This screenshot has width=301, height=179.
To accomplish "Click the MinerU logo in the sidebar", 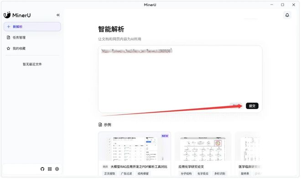I will 17,15.
